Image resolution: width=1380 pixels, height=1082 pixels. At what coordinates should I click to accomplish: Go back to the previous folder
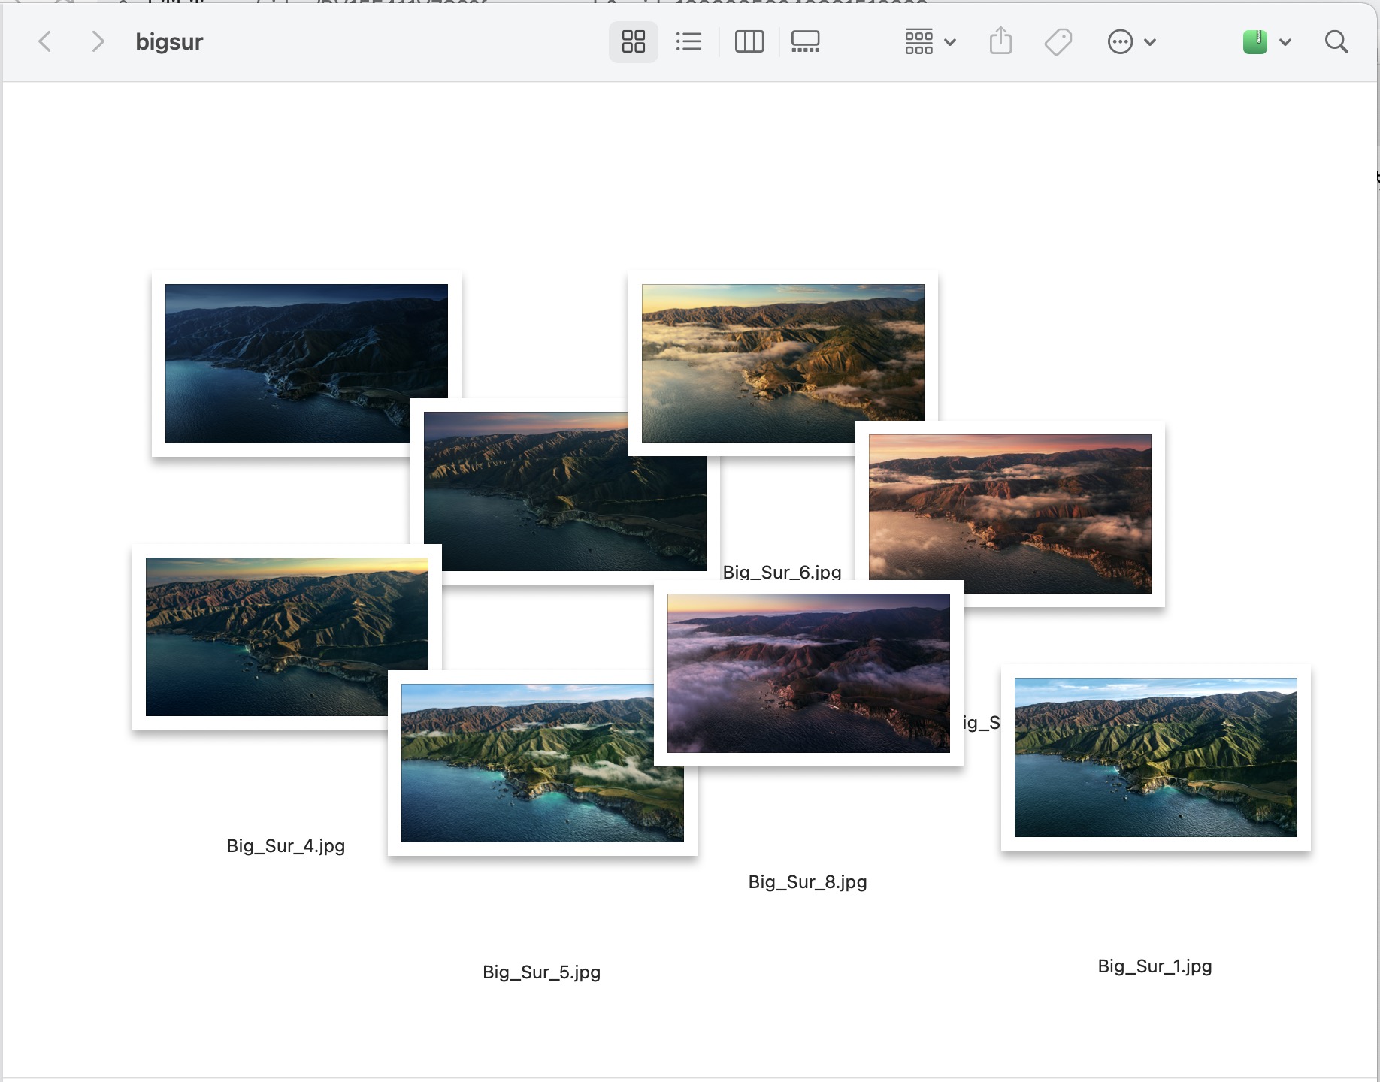(x=45, y=41)
